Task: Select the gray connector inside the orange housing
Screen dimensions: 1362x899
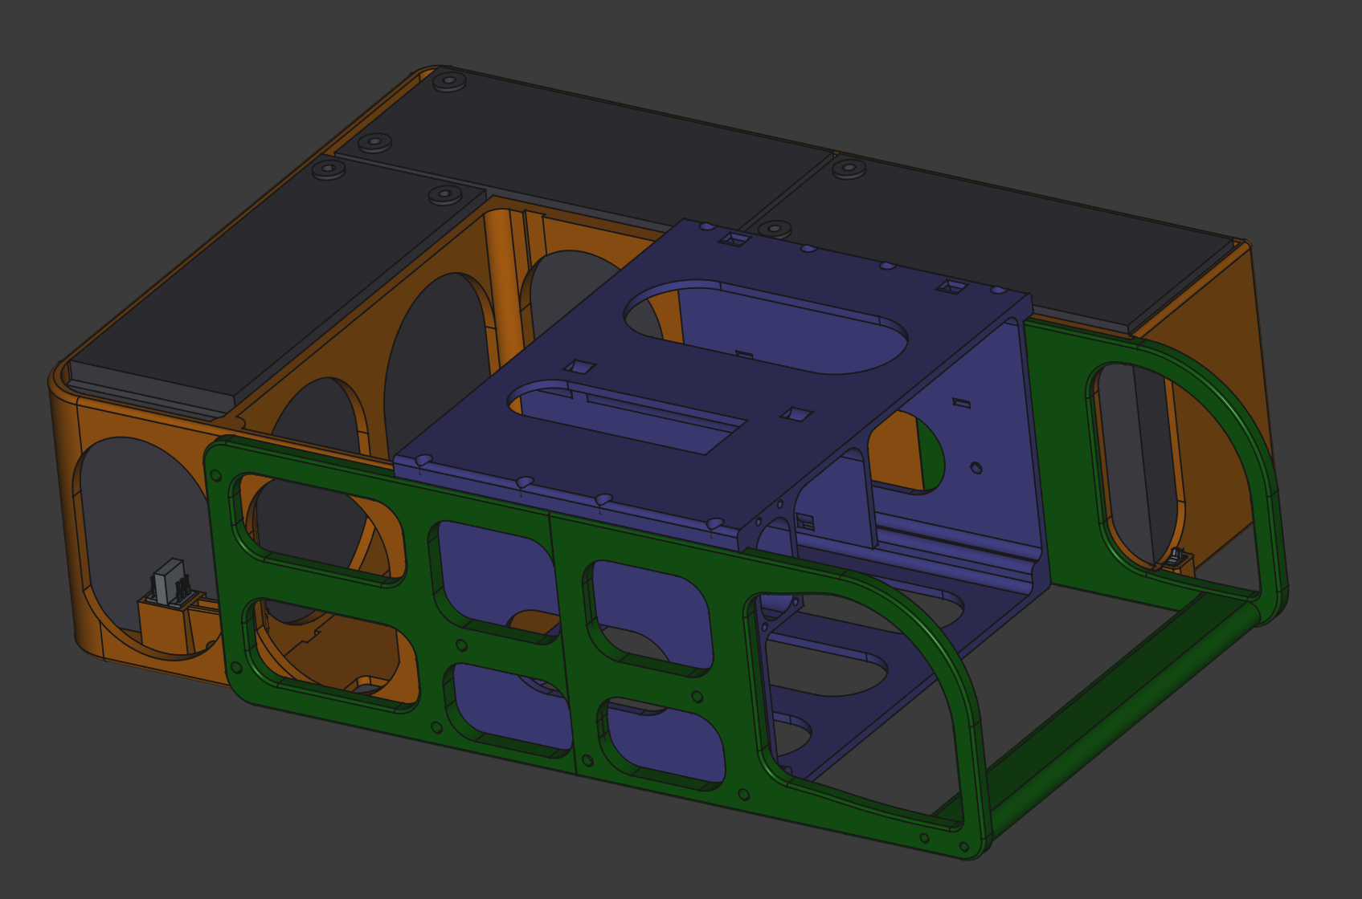Action: tap(170, 584)
